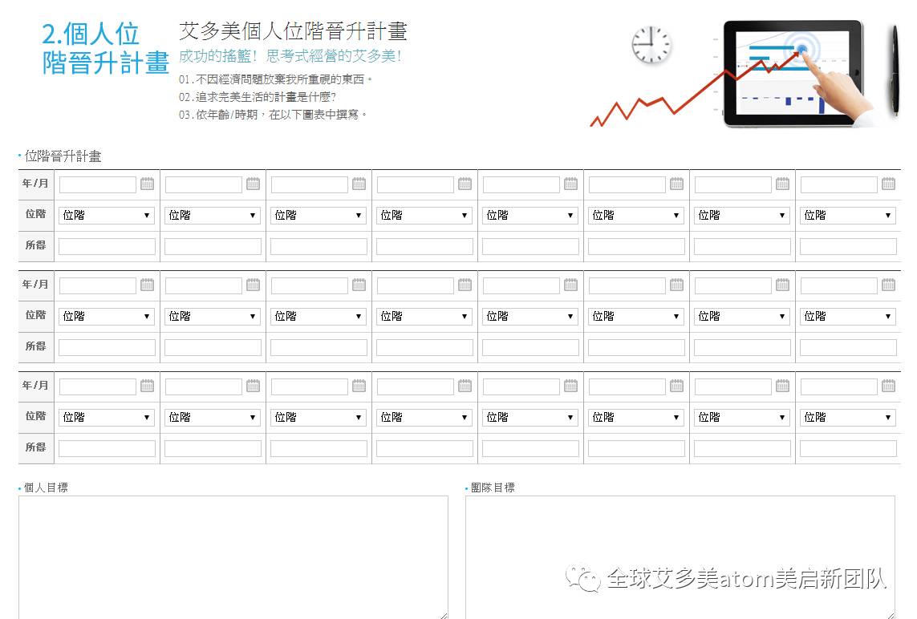Viewport: 917px width, 619px height.
Task: Open calendar picker in first table, column 7
Action: coord(782,184)
